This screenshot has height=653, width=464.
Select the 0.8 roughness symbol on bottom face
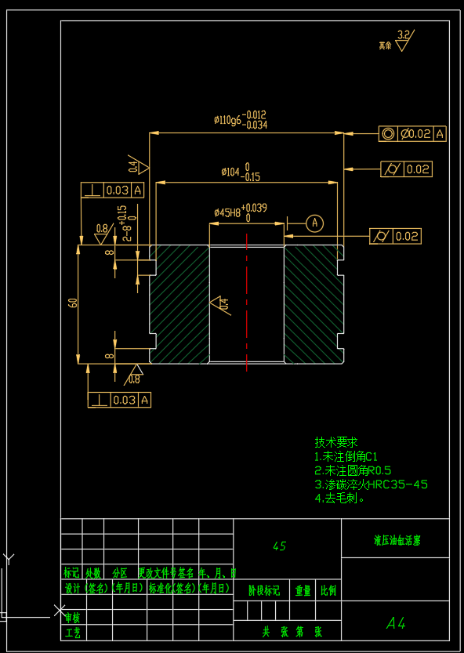tap(134, 375)
